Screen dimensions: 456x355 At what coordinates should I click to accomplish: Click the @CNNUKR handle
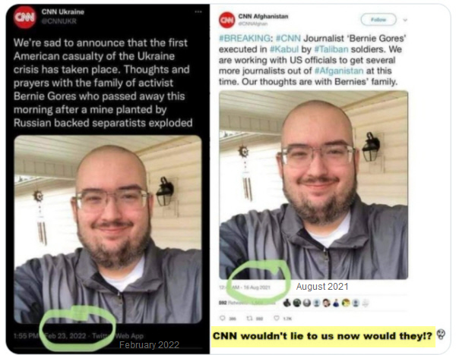59,21
